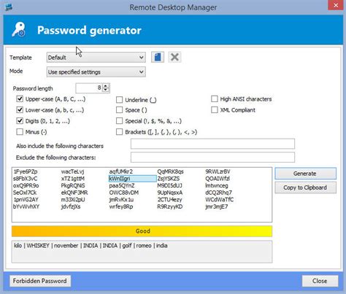Enable the XML Compliant checkbox
This screenshot has height=294, width=346.
(215, 110)
